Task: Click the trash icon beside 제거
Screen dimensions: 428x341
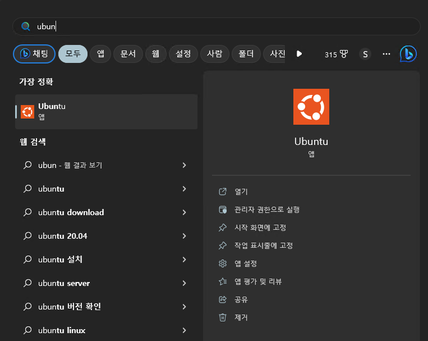Action: [x=223, y=317]
